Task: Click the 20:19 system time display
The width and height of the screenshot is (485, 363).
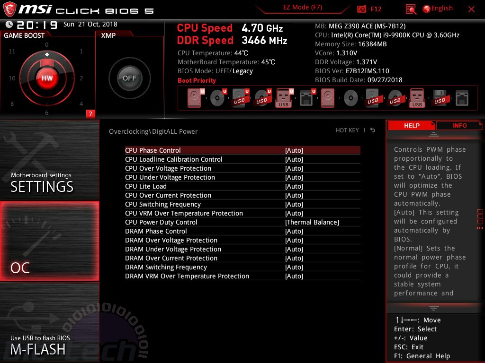Action: 37,25
